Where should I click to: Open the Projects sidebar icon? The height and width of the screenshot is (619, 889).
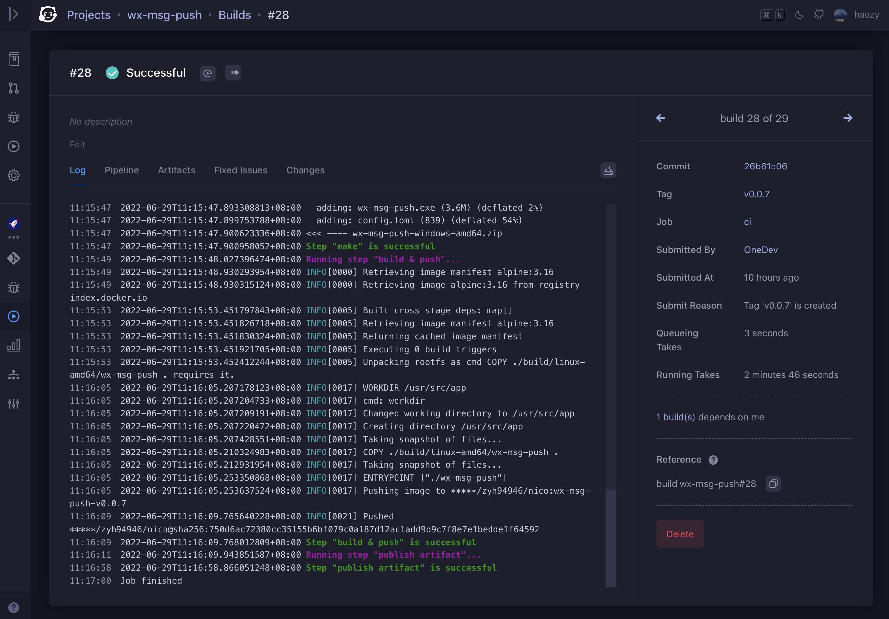click(14, 59)
